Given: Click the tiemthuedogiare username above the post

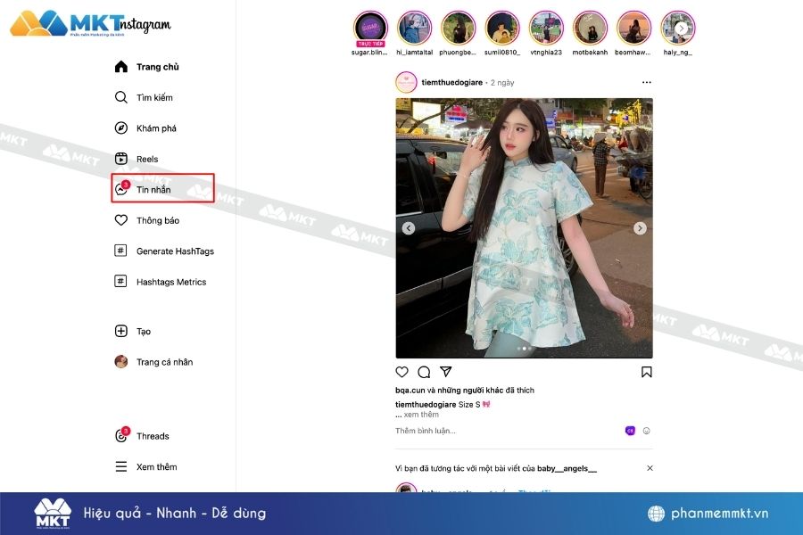Looking at the screenshot, I should (x=451, y=83).
